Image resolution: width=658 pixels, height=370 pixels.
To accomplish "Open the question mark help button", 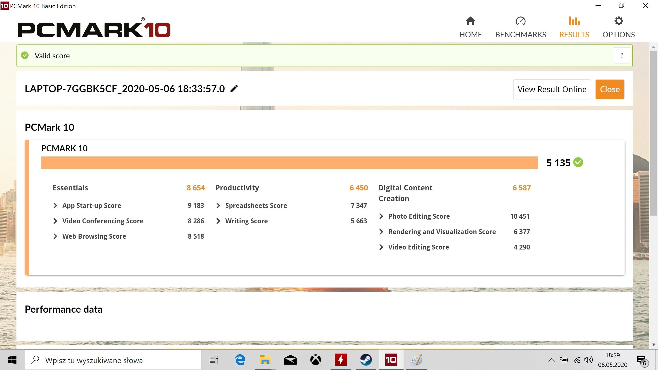I will [622, 55].
